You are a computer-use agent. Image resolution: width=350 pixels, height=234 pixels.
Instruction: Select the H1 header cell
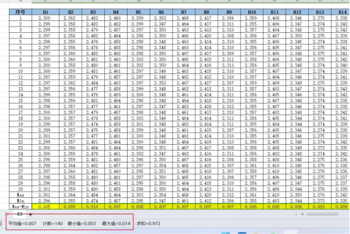(45, 12)
